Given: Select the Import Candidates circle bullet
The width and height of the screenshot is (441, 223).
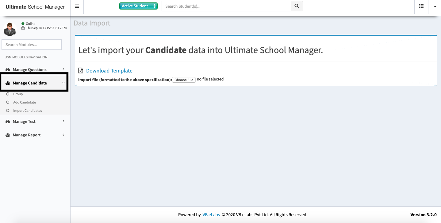Looking at the screenshot, I should (8, 111).
